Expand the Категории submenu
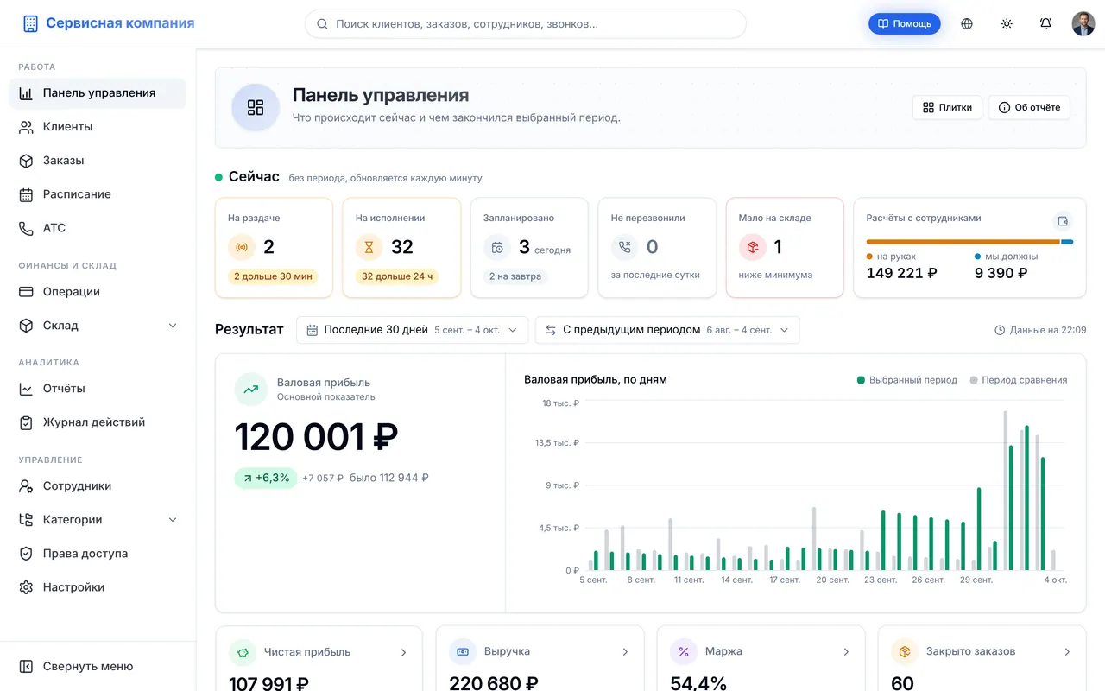The height and width of the screenshot is (691, 1105). (x=173, y=520)
